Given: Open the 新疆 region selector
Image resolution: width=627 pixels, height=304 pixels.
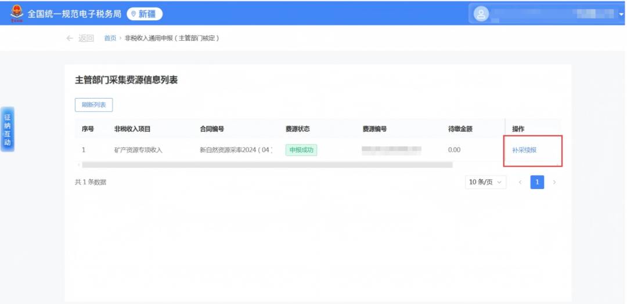Looking at the screenshot, I should 145,14.
